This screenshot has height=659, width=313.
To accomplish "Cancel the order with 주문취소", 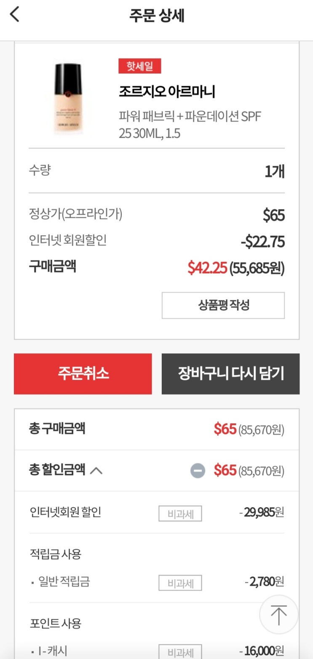I will 83,374.
